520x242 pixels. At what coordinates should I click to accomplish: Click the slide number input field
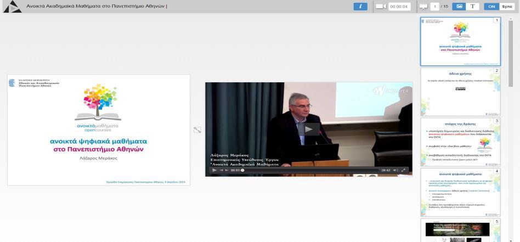coord(435,7)
